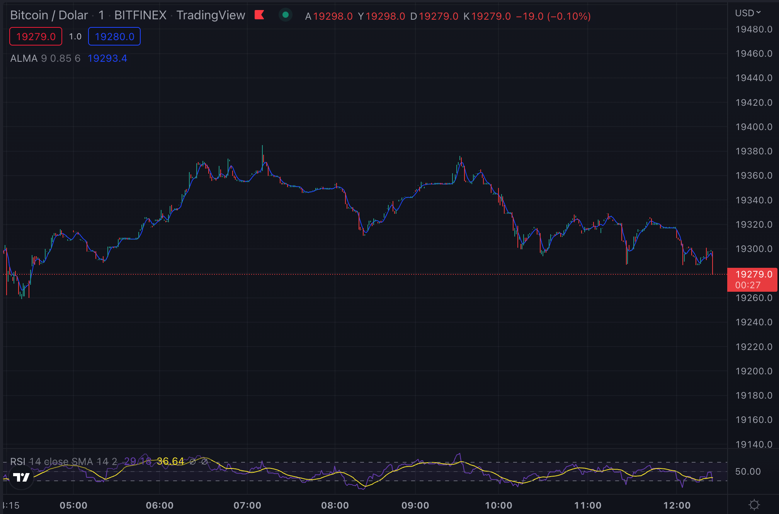Click the low value D 19279.0

(434, 16)
